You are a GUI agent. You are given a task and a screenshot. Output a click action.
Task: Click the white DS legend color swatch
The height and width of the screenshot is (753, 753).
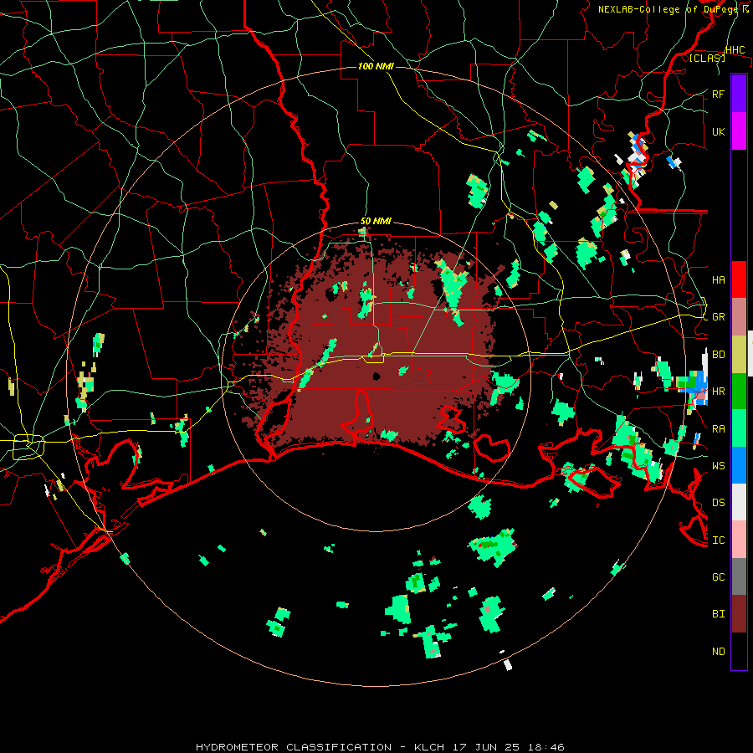739,502
